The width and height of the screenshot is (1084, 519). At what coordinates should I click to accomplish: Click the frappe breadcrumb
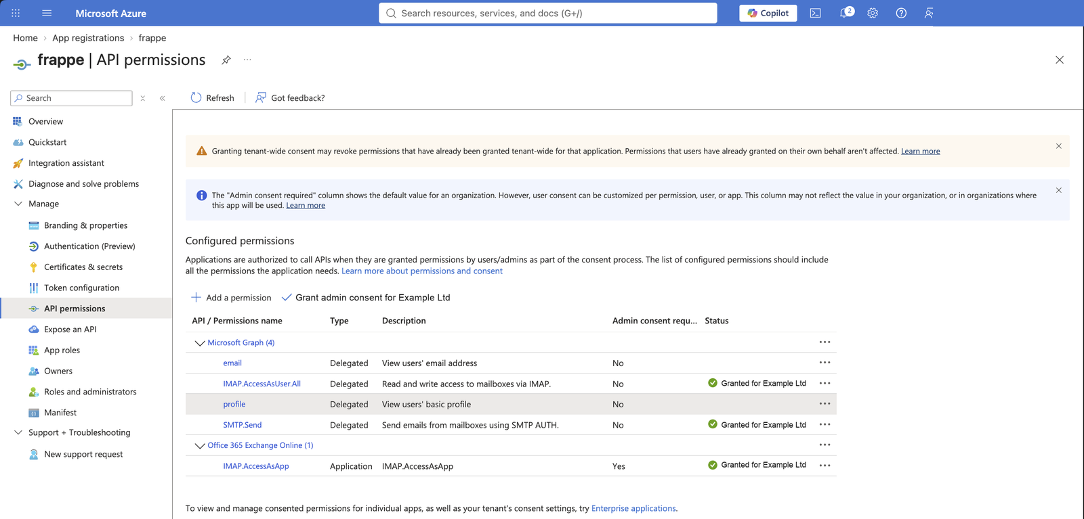[x=152, y=38]
